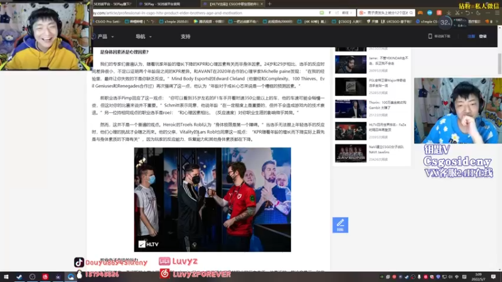The height and width of the screenshot is (282, 502).
Task: Open the LKCSGO bookmark
Action: click(x=397, y=21)
